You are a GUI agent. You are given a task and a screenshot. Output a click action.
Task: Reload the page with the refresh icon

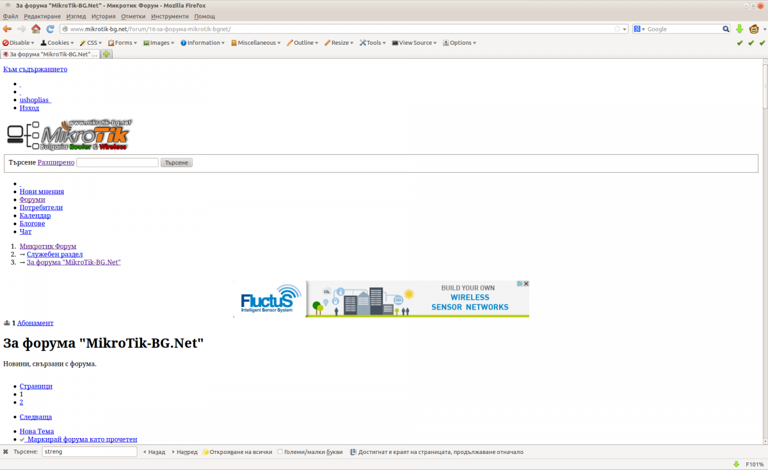pyautogui.click(x=50, y=29)
